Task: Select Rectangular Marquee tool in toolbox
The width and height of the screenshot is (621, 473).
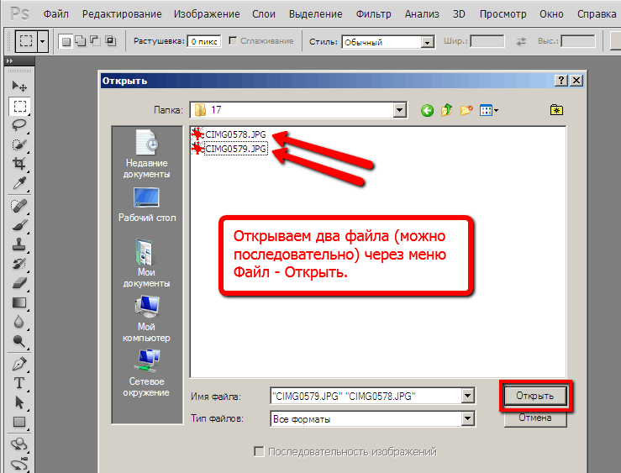Action: [x=19, y=106]
